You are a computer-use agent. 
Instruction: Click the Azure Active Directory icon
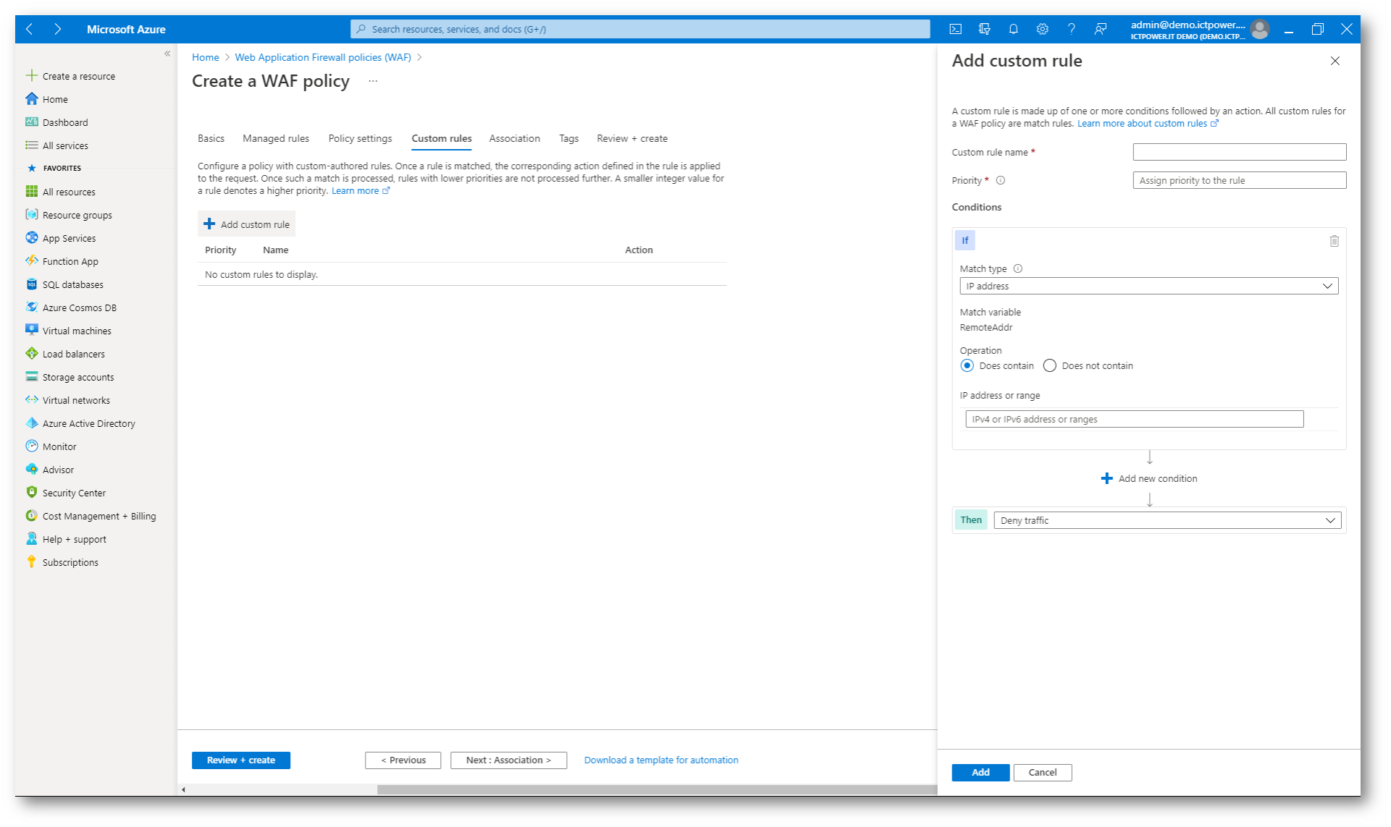pos(32,423)
